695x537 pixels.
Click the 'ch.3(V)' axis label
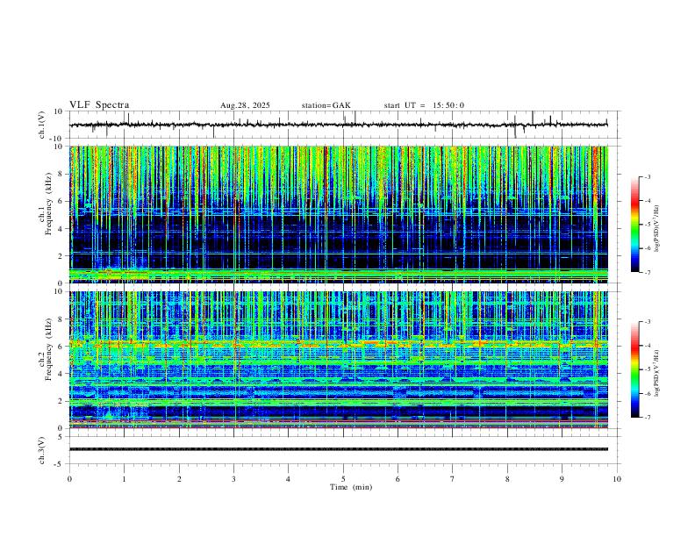[x=42, y=451]
